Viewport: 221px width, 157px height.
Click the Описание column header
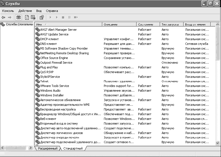(x=119, y=24)
